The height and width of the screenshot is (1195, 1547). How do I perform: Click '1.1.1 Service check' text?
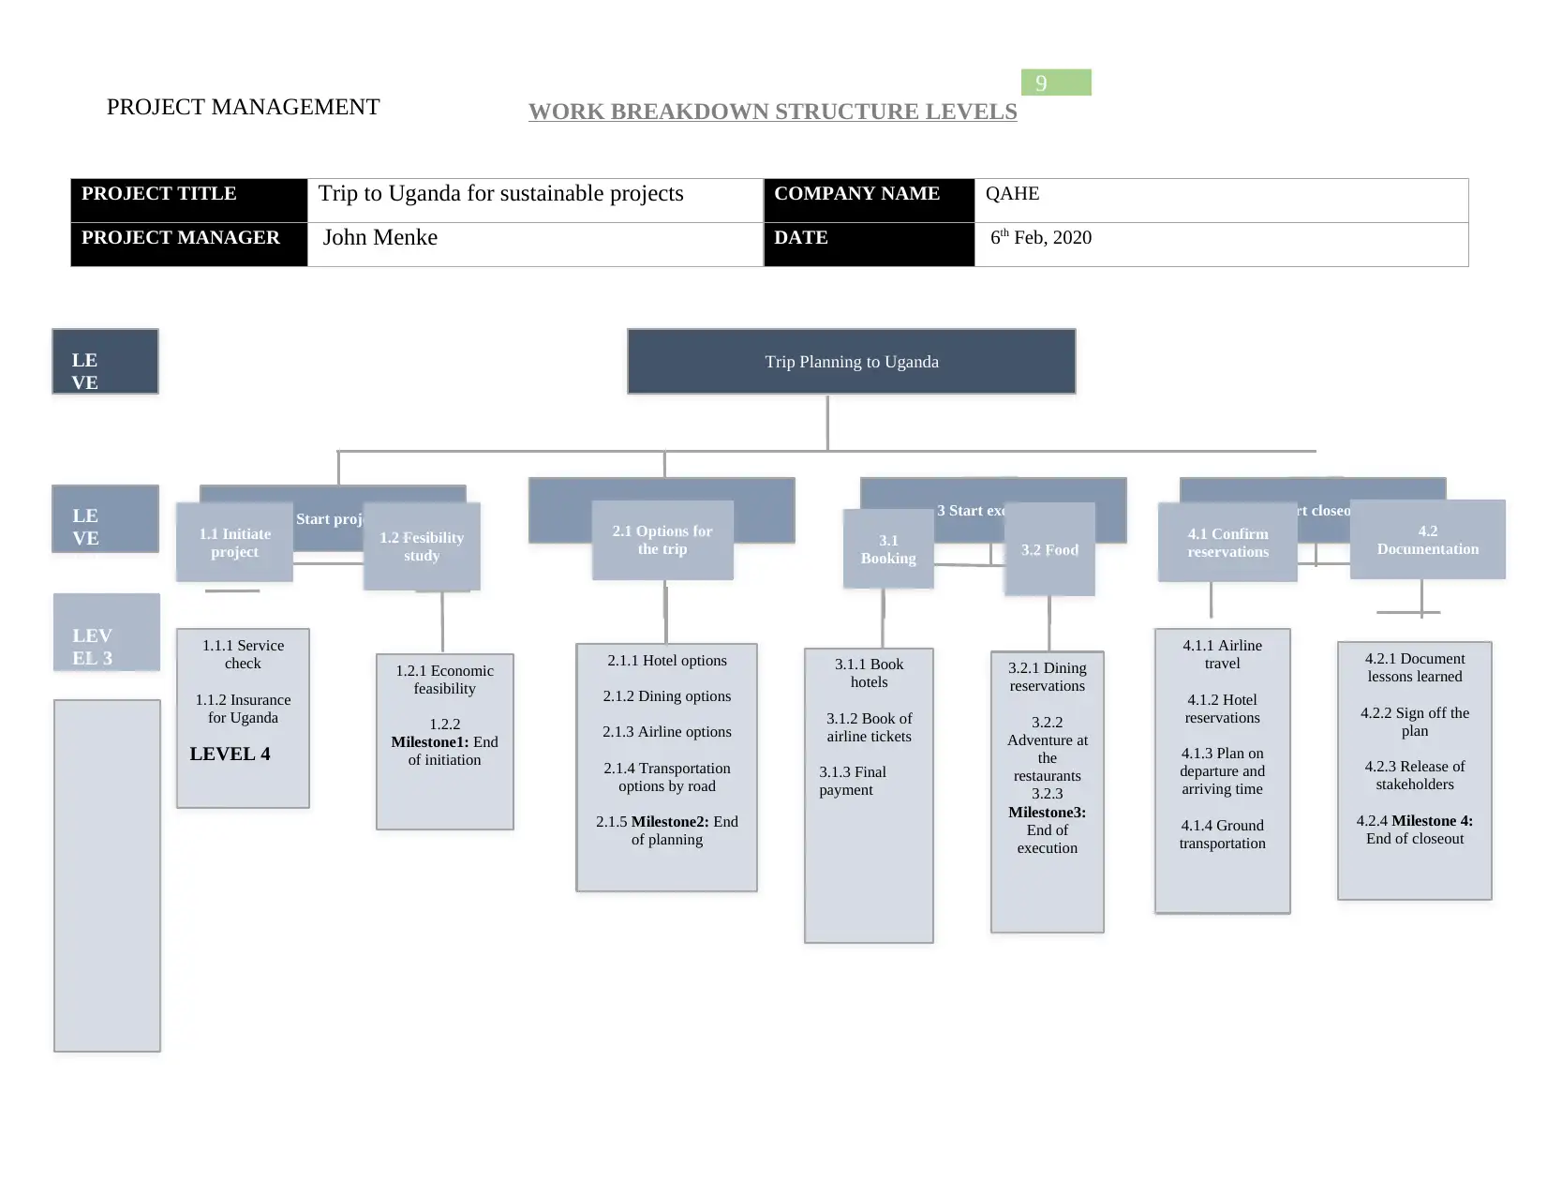[243, 654]
